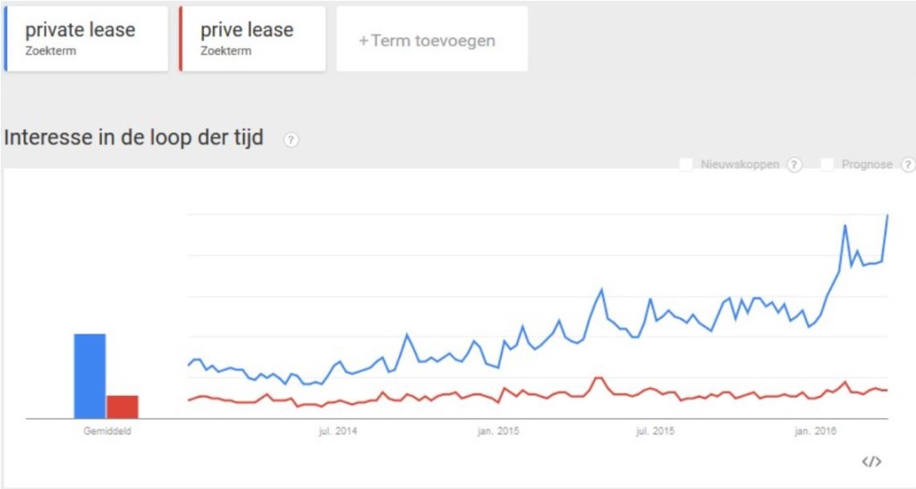Image resolution: width=916 pixels, height=489 pixels.
Task: Open the help icon next to Nieuwskoppen
Action: coord(793,164)
